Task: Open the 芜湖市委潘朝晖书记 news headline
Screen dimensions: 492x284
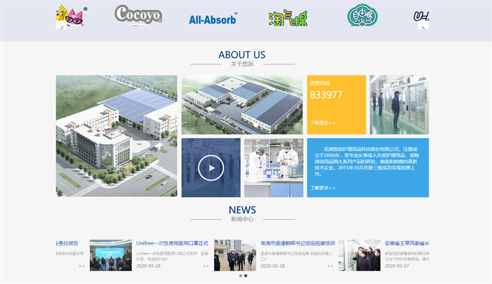Action: click(298, 244)
